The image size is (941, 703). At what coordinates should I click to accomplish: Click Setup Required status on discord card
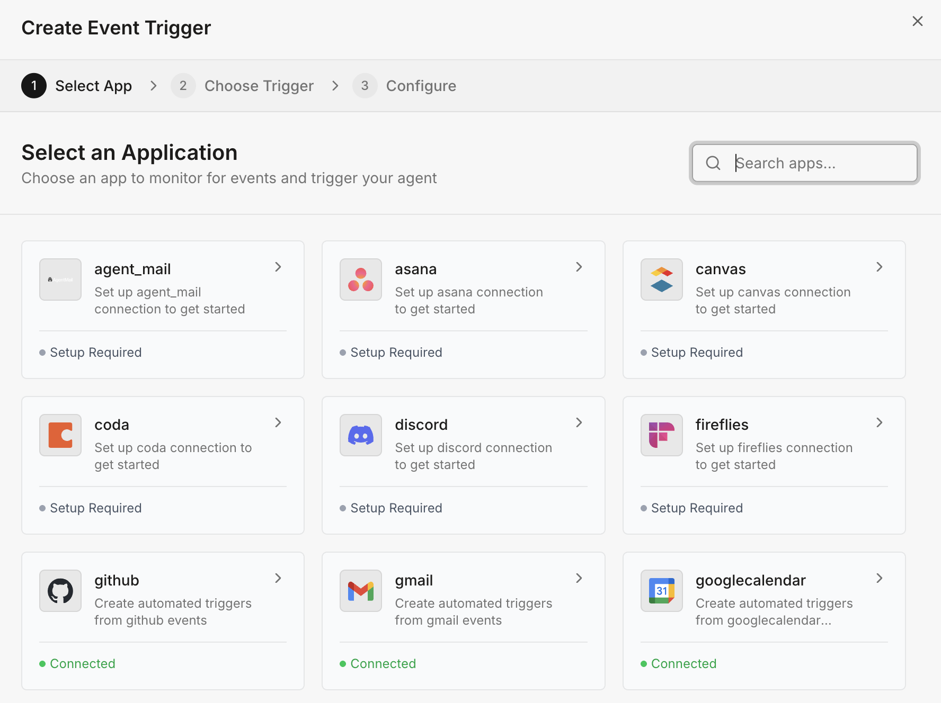[391, 508]
